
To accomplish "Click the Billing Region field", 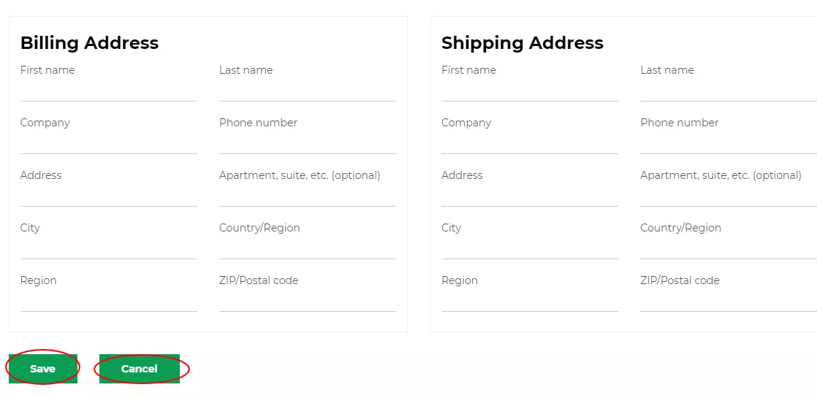I will tap(109, 301).
